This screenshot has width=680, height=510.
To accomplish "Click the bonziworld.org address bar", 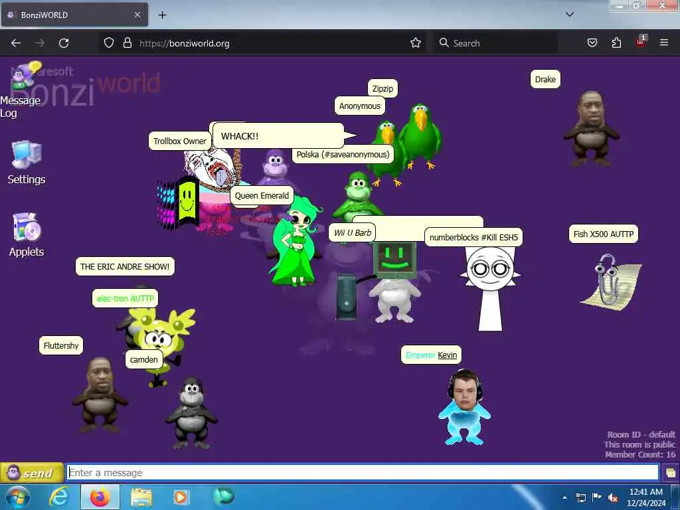I will [x=263, y=43].
